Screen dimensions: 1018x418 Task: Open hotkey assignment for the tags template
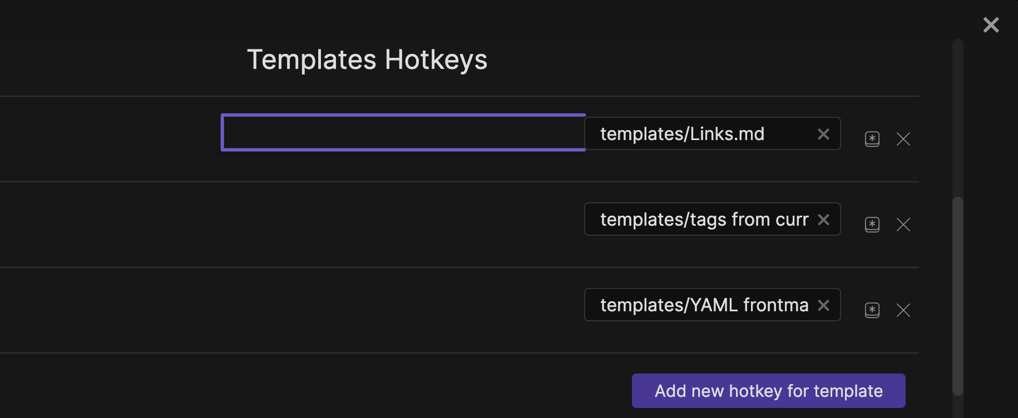tap(872, 225)
